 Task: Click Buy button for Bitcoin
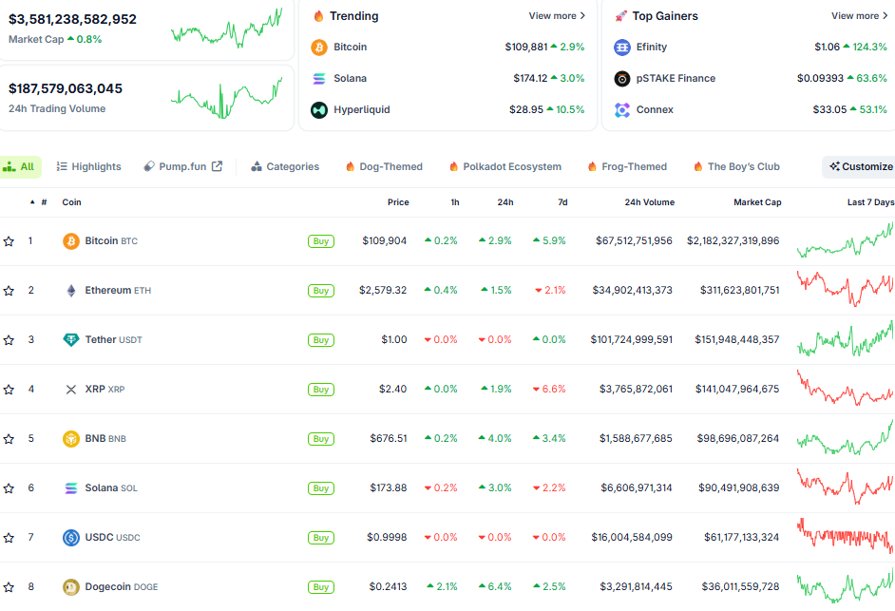pos(321,241)
